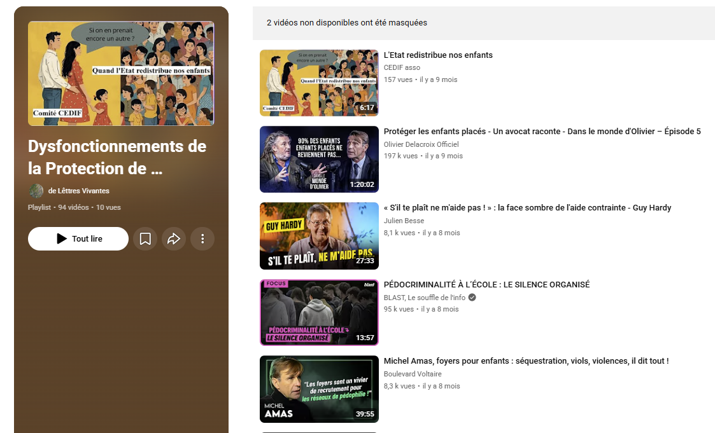Click the 2 vidéos non disponibles notice
715x433 pixels.
tap(347, 23)
